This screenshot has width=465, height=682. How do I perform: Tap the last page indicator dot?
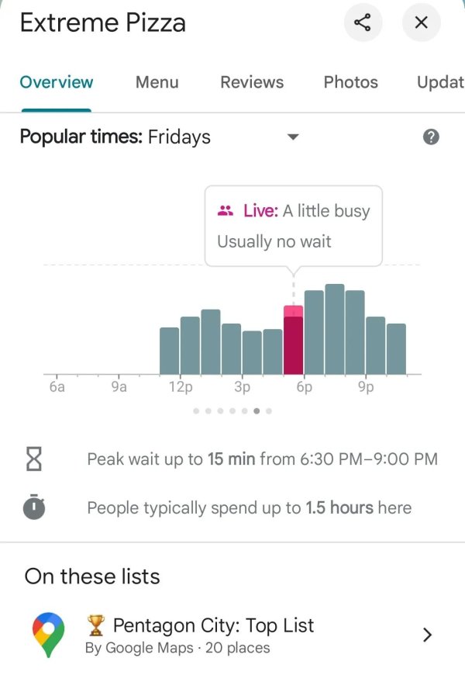269,411
